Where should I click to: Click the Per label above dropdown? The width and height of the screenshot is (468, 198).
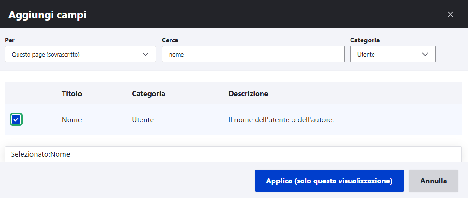coord(10,40)
